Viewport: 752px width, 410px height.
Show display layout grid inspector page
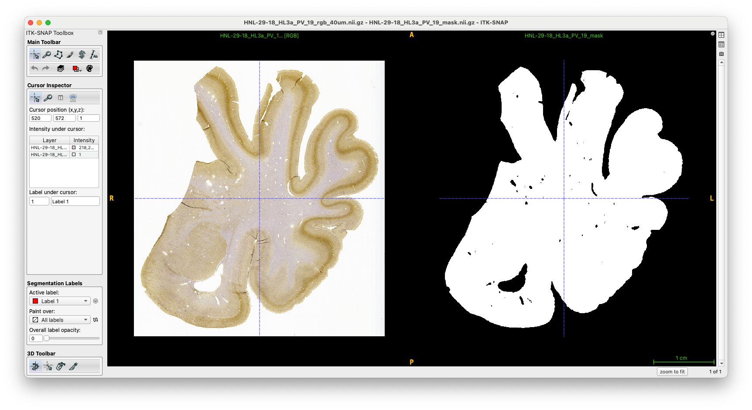pos(61,98)
